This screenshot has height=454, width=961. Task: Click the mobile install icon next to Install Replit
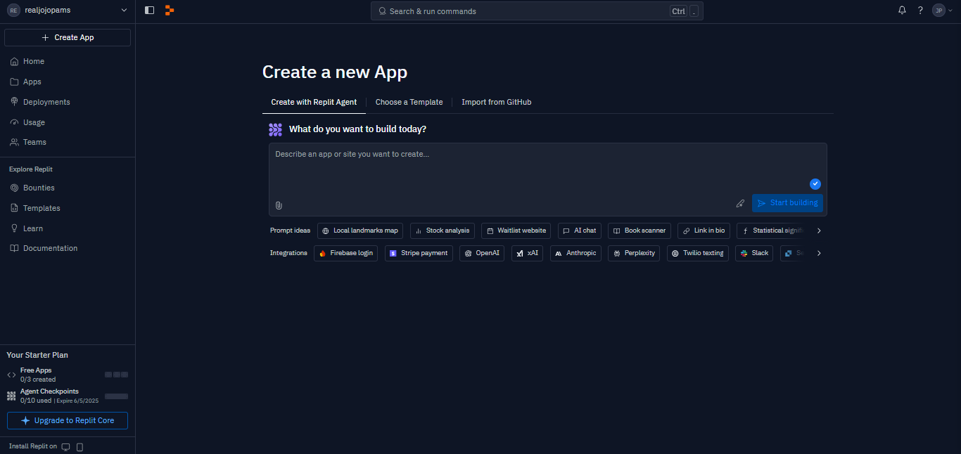click(x=79, y=446)
